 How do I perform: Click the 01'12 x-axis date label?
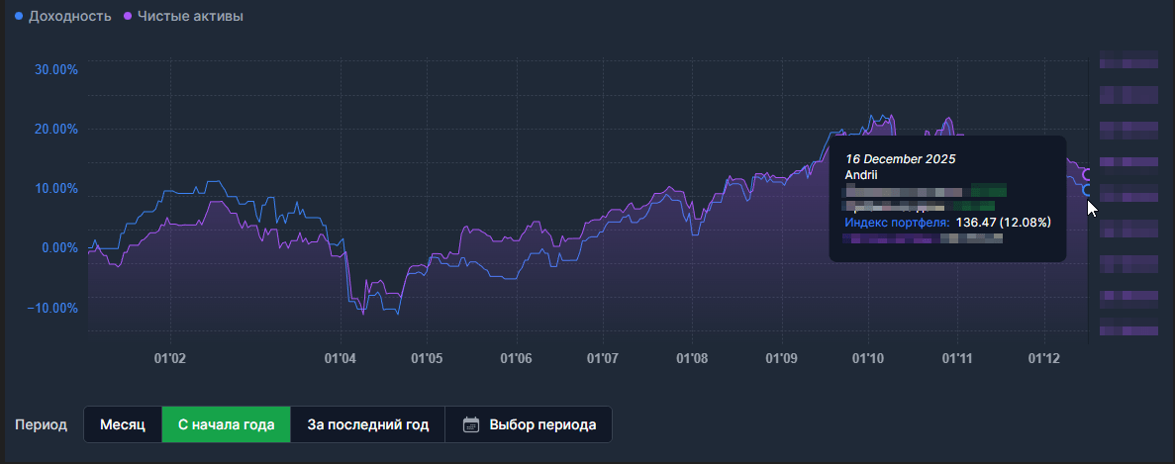1045,358
